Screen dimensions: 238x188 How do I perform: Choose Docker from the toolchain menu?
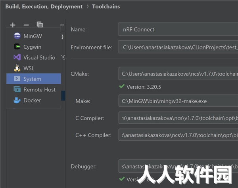(x=34, y=100)
